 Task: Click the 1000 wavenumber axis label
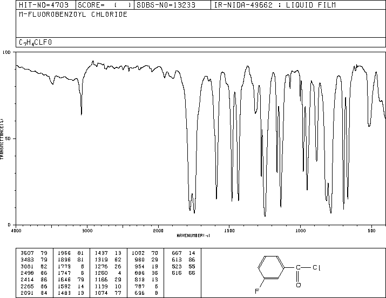click(300, 231)
